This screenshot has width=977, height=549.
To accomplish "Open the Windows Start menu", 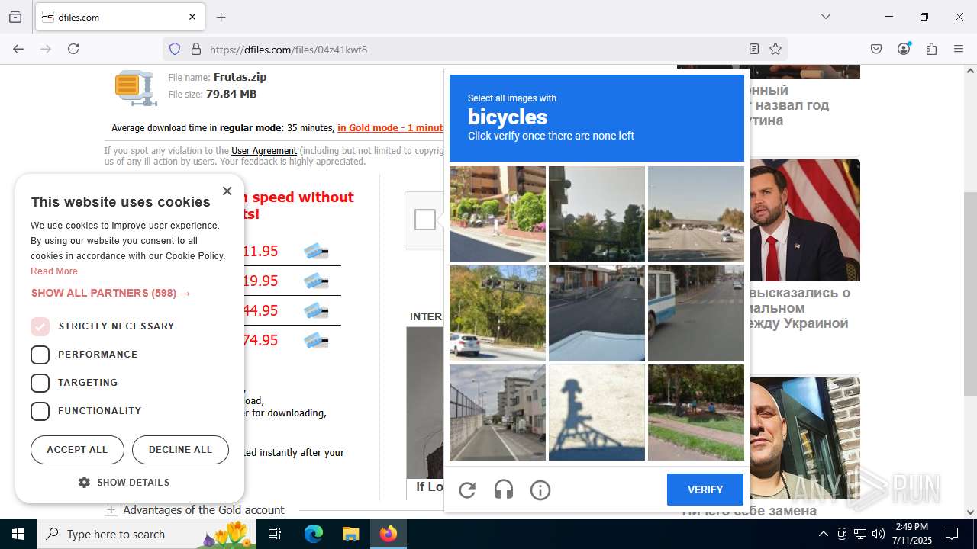I will [x=18, y=534].
